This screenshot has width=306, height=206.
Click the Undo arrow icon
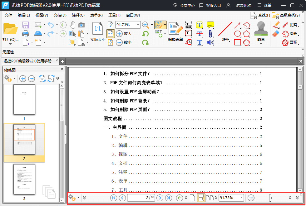pyautogui.click(x=51, y=25)
